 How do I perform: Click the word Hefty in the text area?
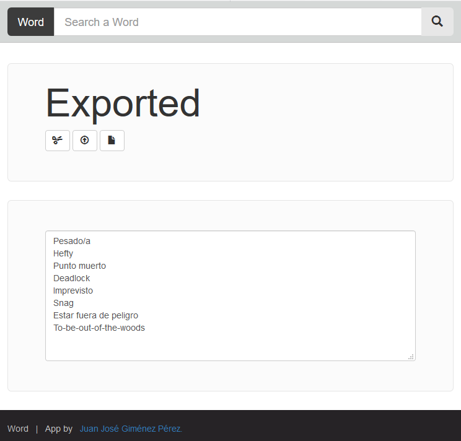coord(63,253)
